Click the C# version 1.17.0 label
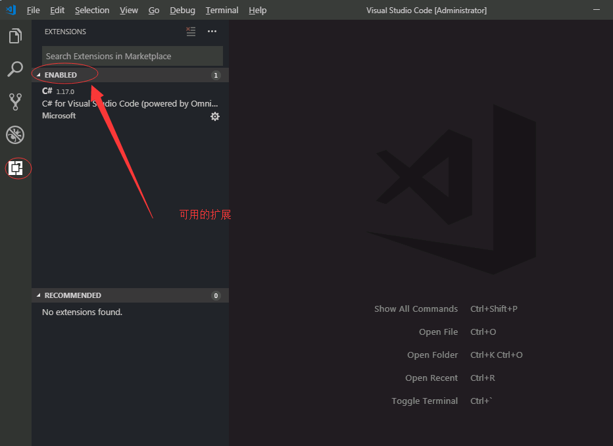Screen dimensions: 613x446 [65, 91]
